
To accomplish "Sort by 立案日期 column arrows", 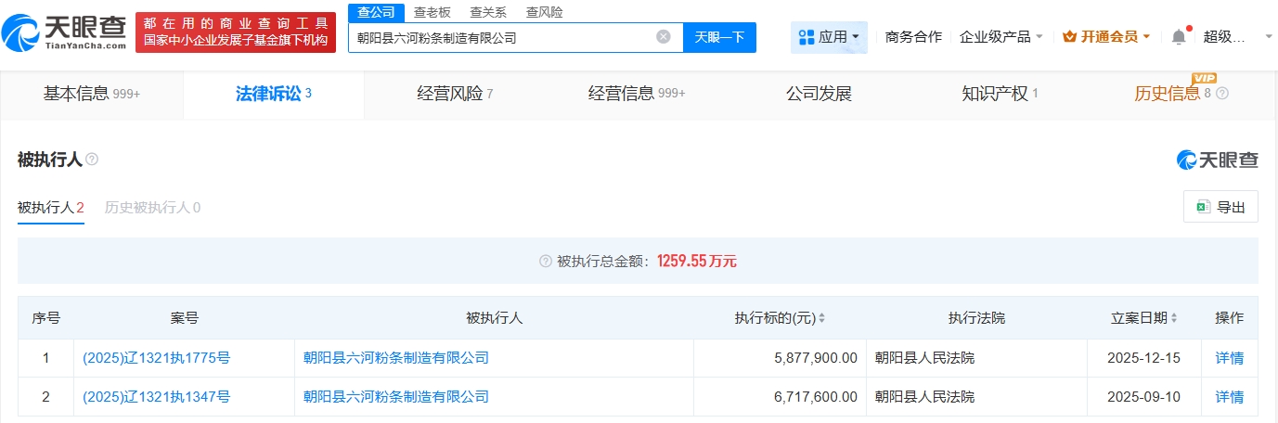I will (x=1173, y=318).
